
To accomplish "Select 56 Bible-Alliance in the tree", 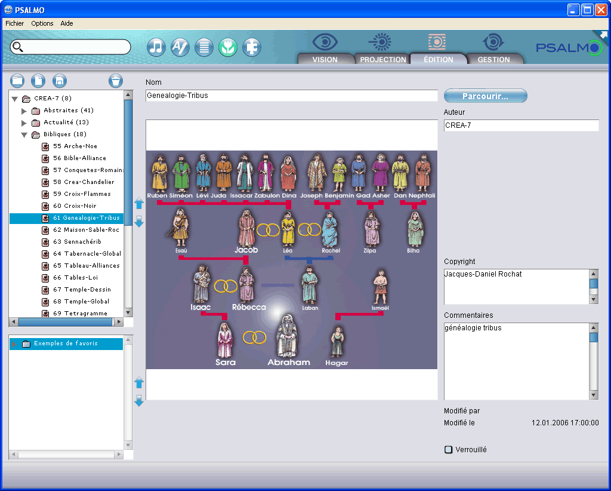I will [80, 158].
